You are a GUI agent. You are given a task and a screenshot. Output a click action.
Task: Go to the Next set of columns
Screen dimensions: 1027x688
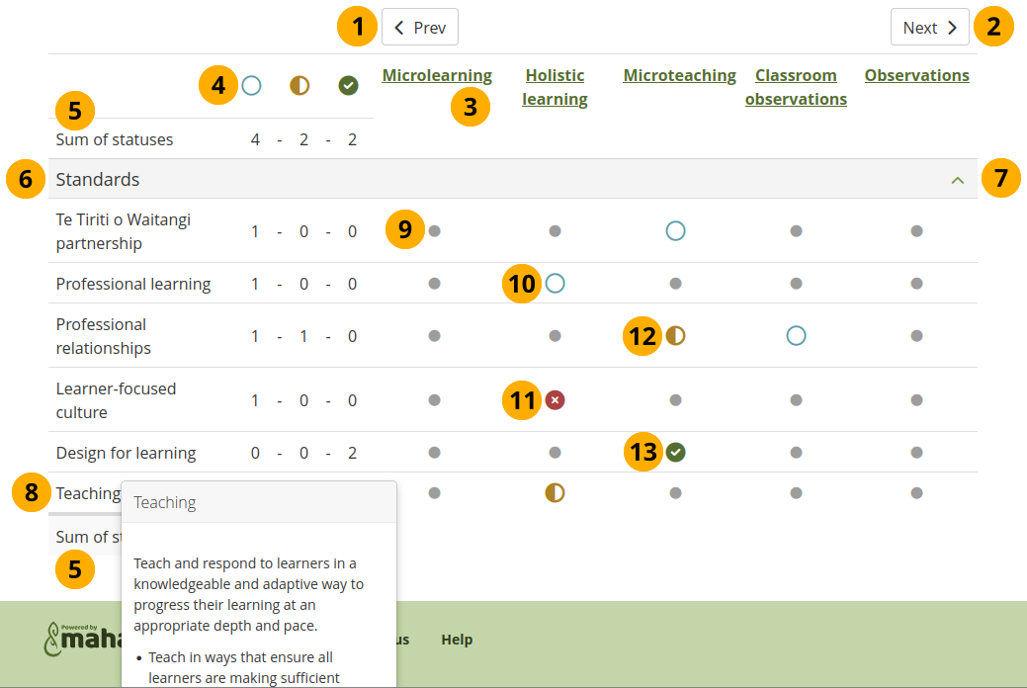coord(929,28)
